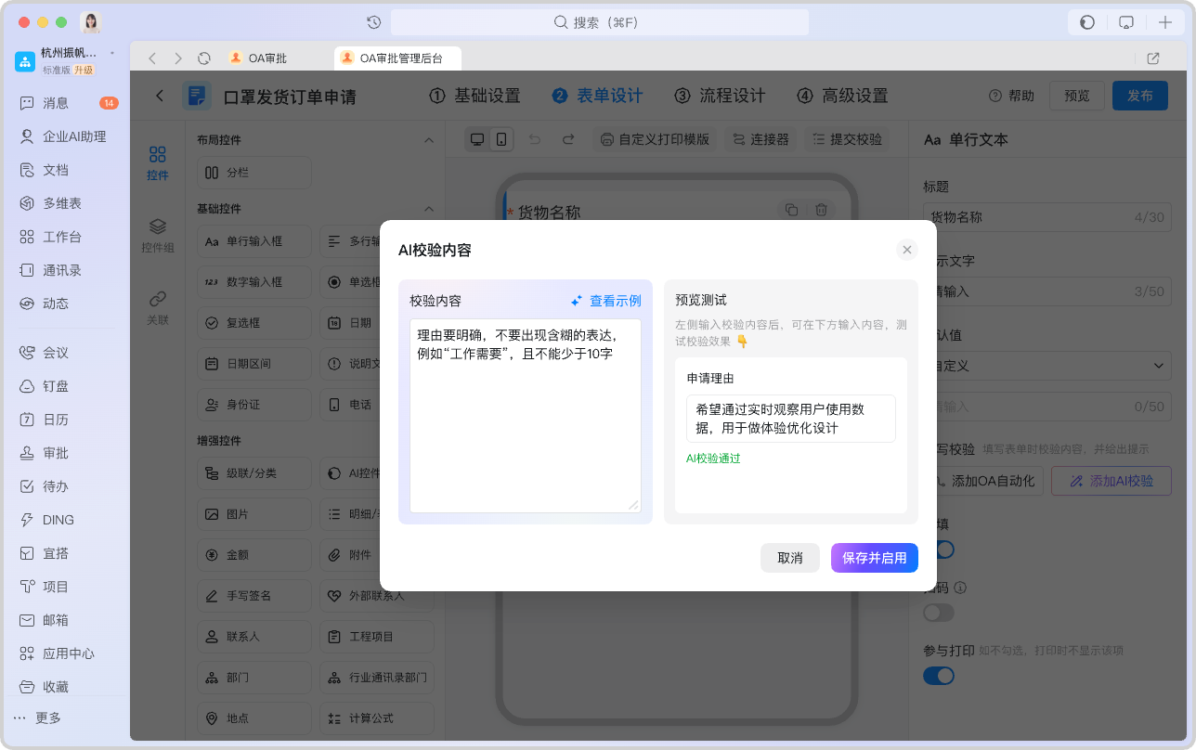The height and width of the screenshot is (750, 1196).
Task: Click 添加AI校验 button
Action: coord(1111,481)
